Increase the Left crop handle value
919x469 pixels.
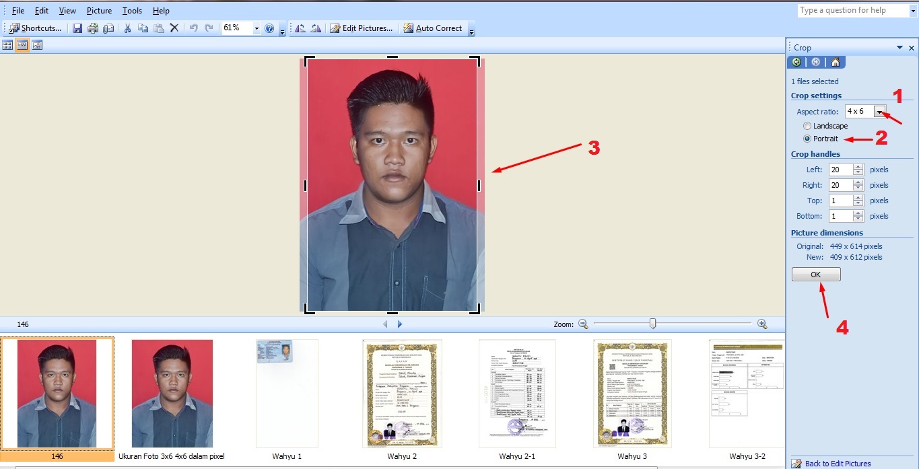click(858, 167)
